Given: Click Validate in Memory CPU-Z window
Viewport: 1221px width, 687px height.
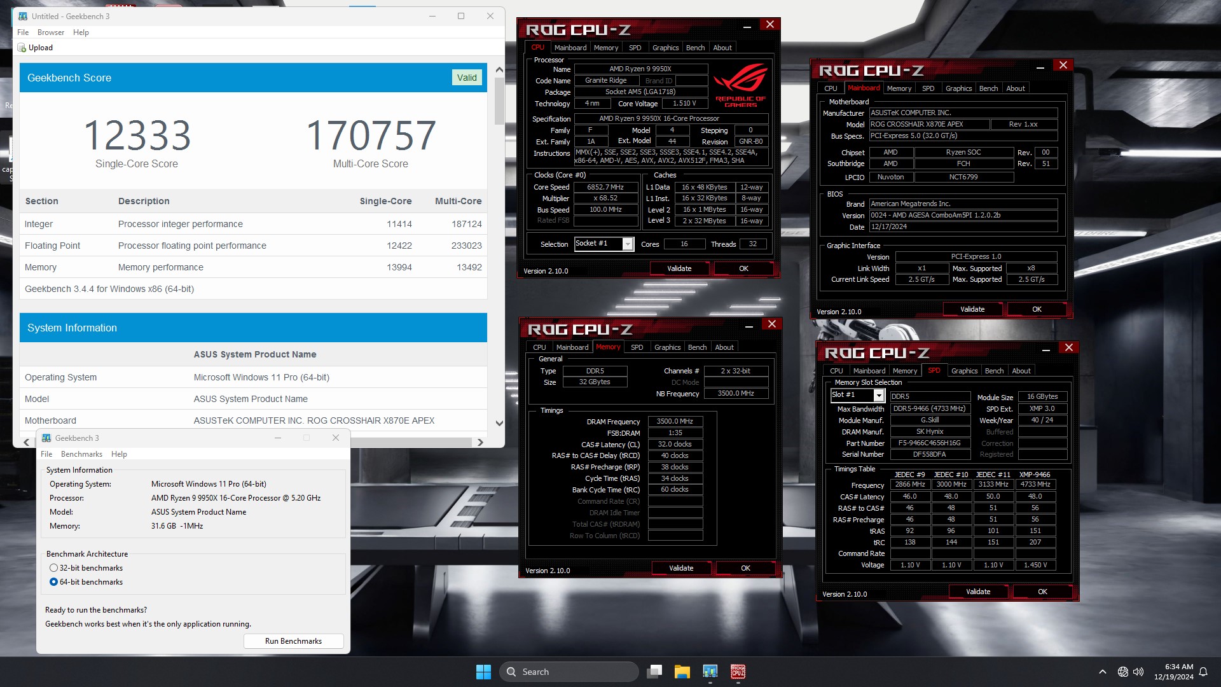Looking at the screenshot, I should [x=681, y=568].
